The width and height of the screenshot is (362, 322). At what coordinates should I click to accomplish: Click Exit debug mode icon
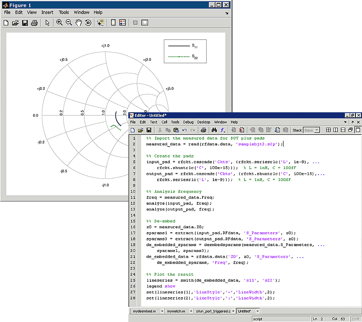285,130
